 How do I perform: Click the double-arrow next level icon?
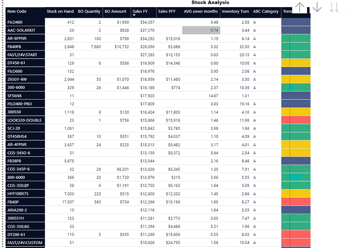click(x=334, y=7)
